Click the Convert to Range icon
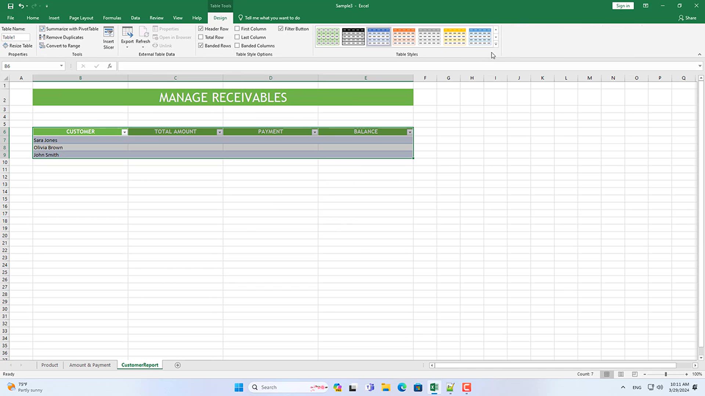This screenshot has width=705, height=396. pos(42,45)
